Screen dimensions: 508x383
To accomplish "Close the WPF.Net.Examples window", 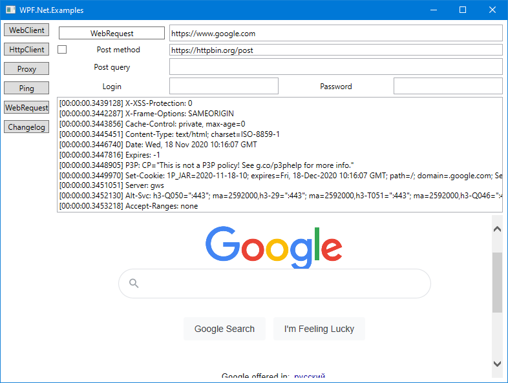I will coord(492,10).
